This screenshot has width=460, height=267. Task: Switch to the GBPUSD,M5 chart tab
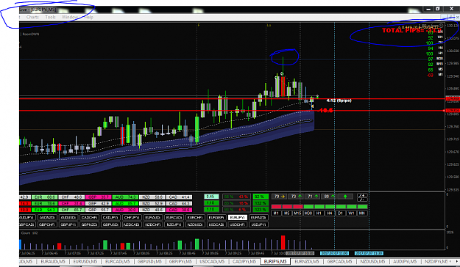(149, 261)
